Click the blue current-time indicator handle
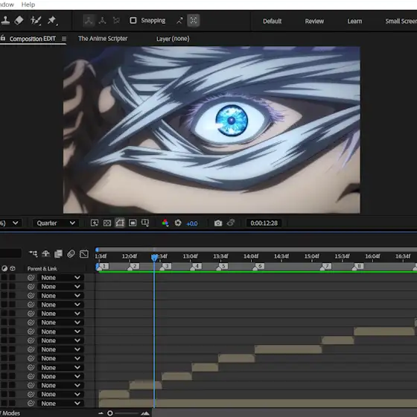This screenshot has height=417, width=417. click(154, 257)
